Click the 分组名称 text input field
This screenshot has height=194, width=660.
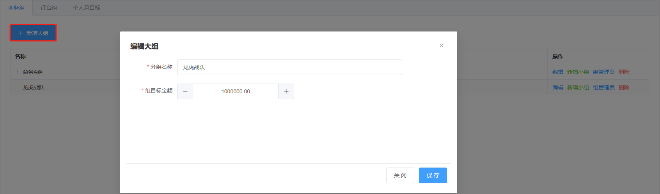point(289,67)
